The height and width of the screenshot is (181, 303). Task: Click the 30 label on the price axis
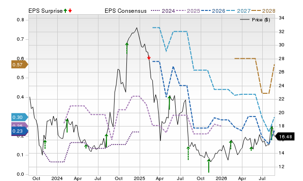pos(281,45)
